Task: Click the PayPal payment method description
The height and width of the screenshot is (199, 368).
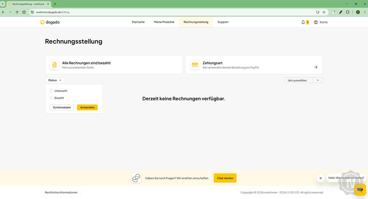Action: 231,67
